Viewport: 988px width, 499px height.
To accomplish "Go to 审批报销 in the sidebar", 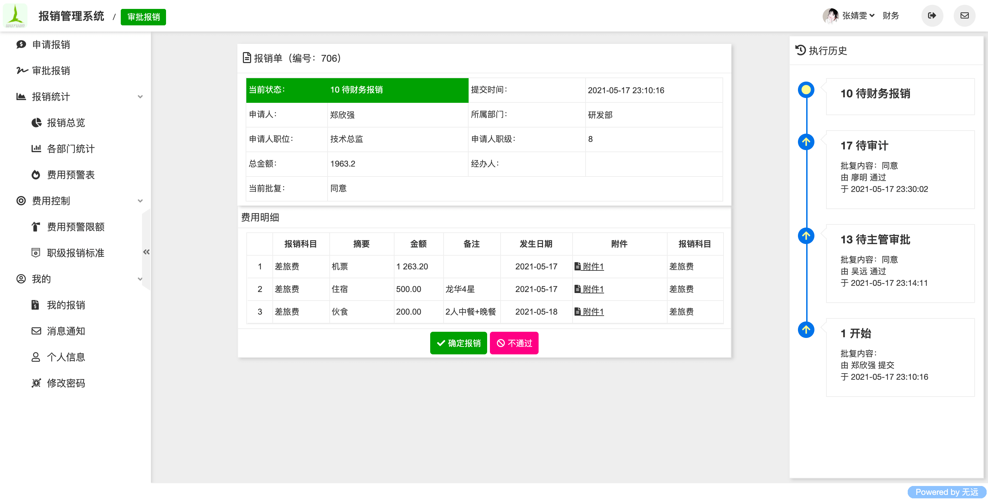I will (x=51, y=71).
